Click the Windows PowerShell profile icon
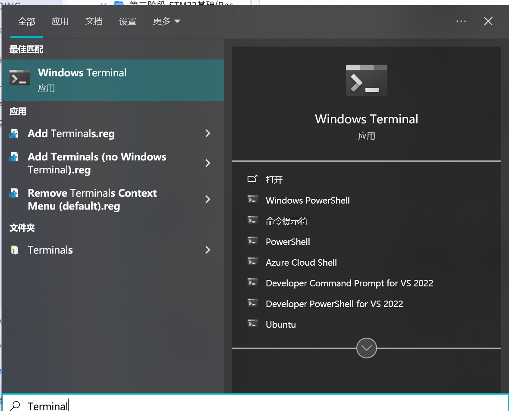Image resolution: width=509 pixels, height=411 pixels. [252, 199]
